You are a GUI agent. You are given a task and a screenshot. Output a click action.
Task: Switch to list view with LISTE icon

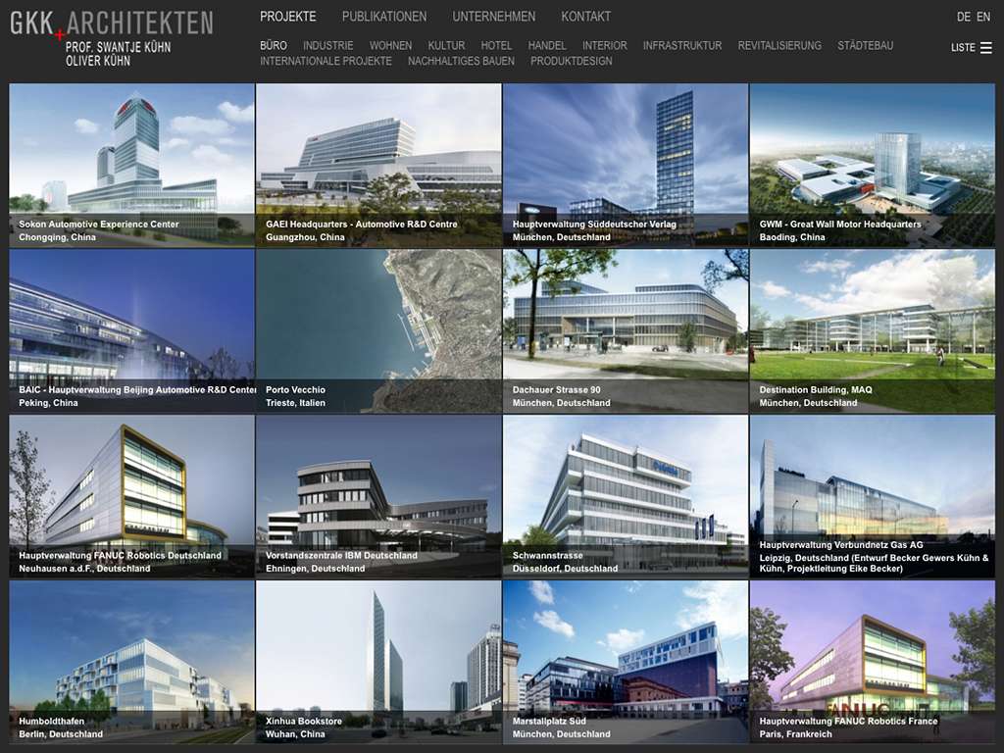972,47
